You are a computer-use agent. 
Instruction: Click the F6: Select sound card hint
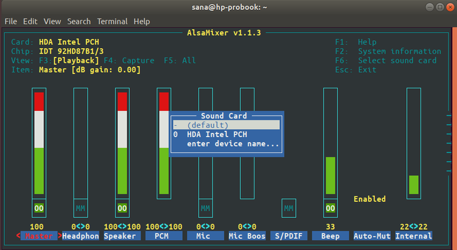pos(385,60)
